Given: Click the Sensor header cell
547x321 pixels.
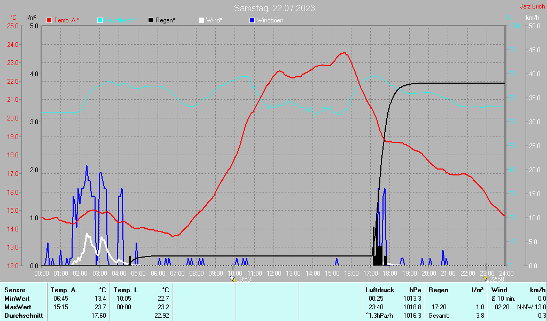Looking at the screenshot, I should click(15, 290).
